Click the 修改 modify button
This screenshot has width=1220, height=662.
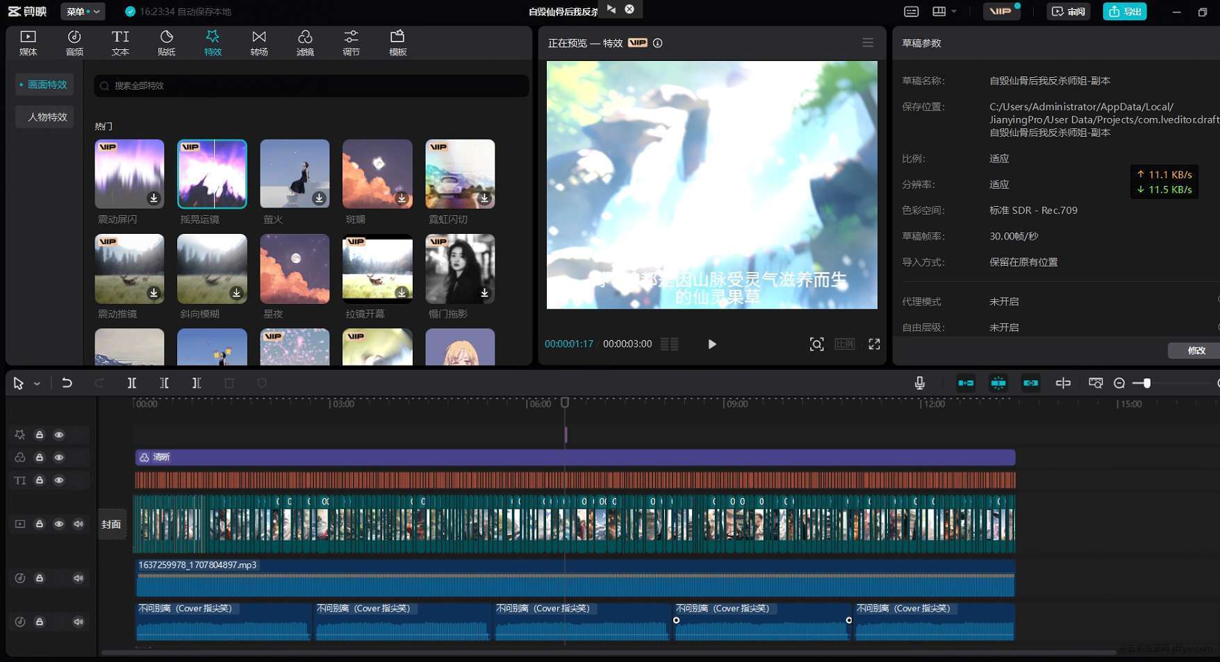tap(1196, 350)
